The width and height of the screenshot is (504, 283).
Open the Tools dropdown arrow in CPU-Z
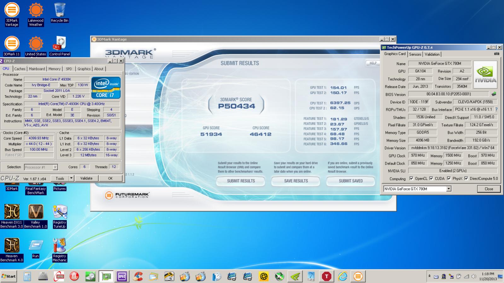point(71,178)
